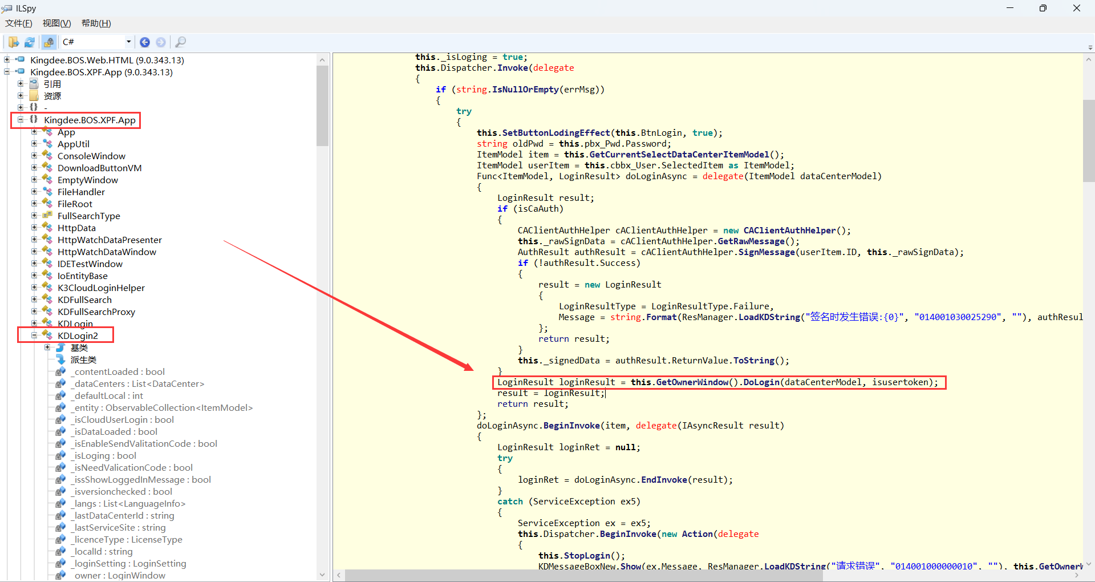Image resolution: width=1095 pixels, height=582 pixels.
Task: Expand the ConsoleWindow class node
Action: pyautogui.click(x=34, y=155)
